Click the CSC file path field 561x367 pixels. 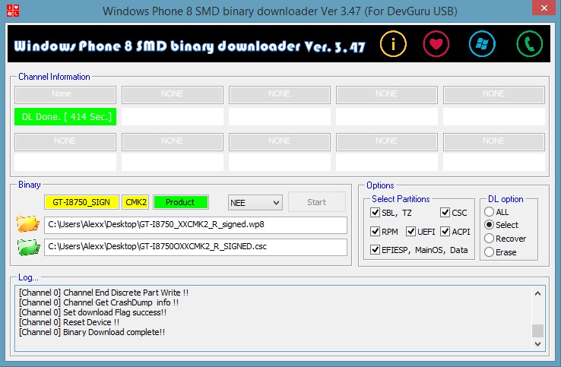pos(195,247)
